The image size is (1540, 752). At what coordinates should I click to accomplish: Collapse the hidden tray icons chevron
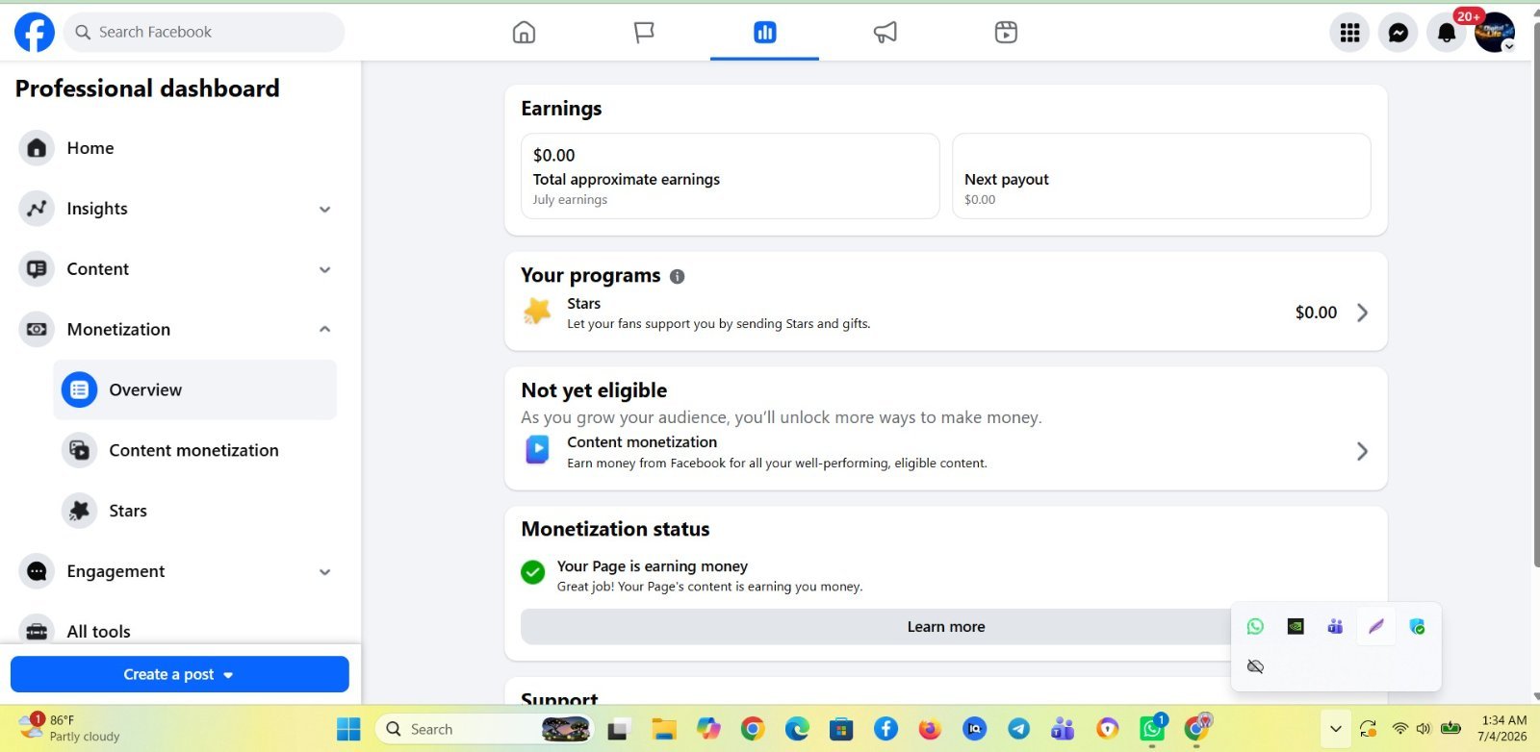pos(1335,729)
